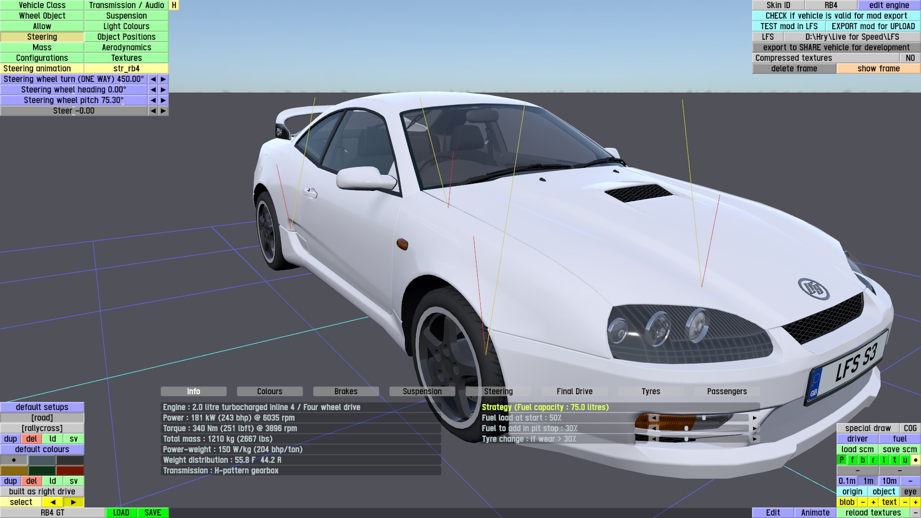Viewport: 921px width, 518px height.
Task: Select previous vehicle with yellow left arrow
Action: tap(53, 502)
